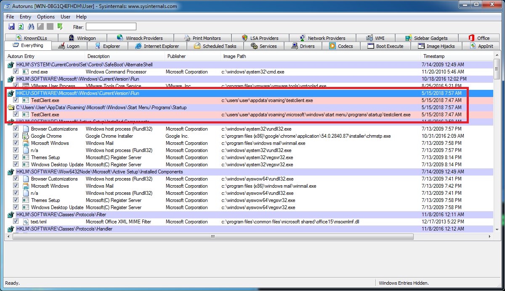The height and width of the screenshot is (291, 505).
Task: Open the Help menu
Action: pos(81,17)
